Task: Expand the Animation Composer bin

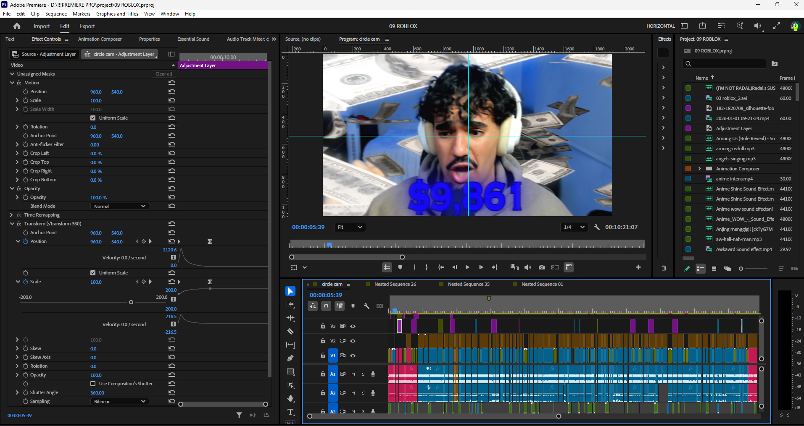Action: [x=699, y=169]
